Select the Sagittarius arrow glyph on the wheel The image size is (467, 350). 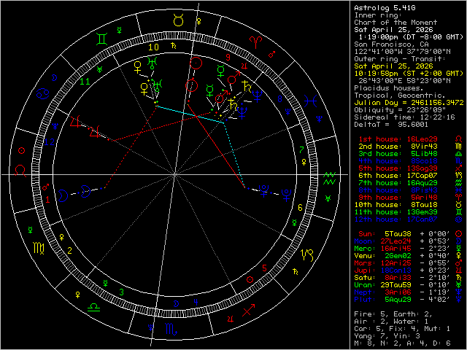249,311
